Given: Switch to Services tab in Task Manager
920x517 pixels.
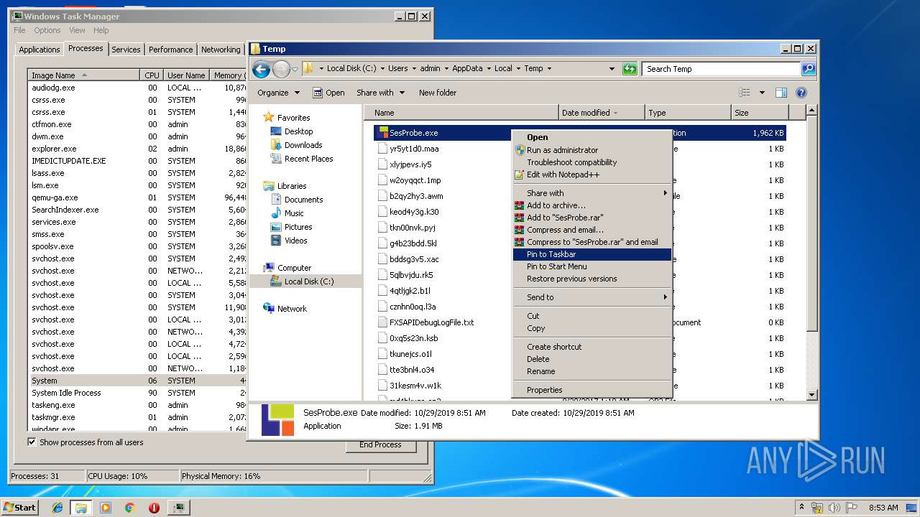Looking at the screenshot, I should 126,50.
